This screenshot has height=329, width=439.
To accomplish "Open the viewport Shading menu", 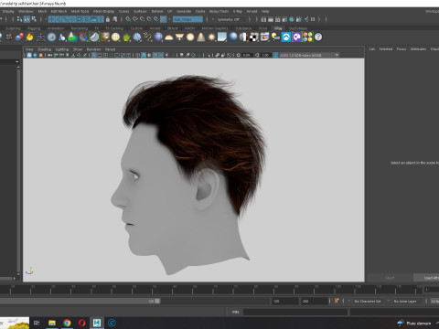I will (x=44, y=49).
